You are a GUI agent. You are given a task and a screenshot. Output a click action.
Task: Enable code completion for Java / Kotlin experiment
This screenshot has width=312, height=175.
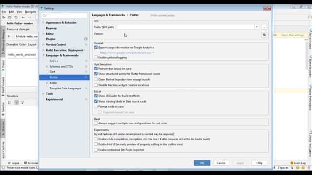(96, 139)
